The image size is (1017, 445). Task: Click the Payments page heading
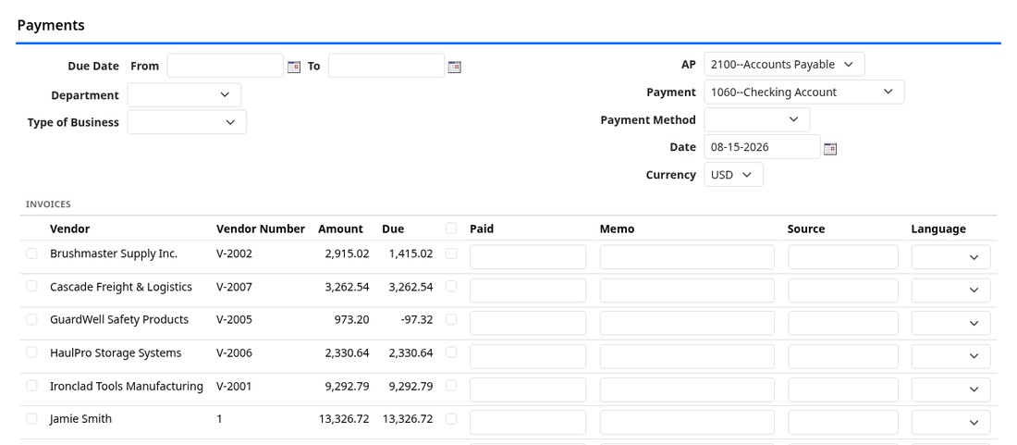click(x=51, y=25)
